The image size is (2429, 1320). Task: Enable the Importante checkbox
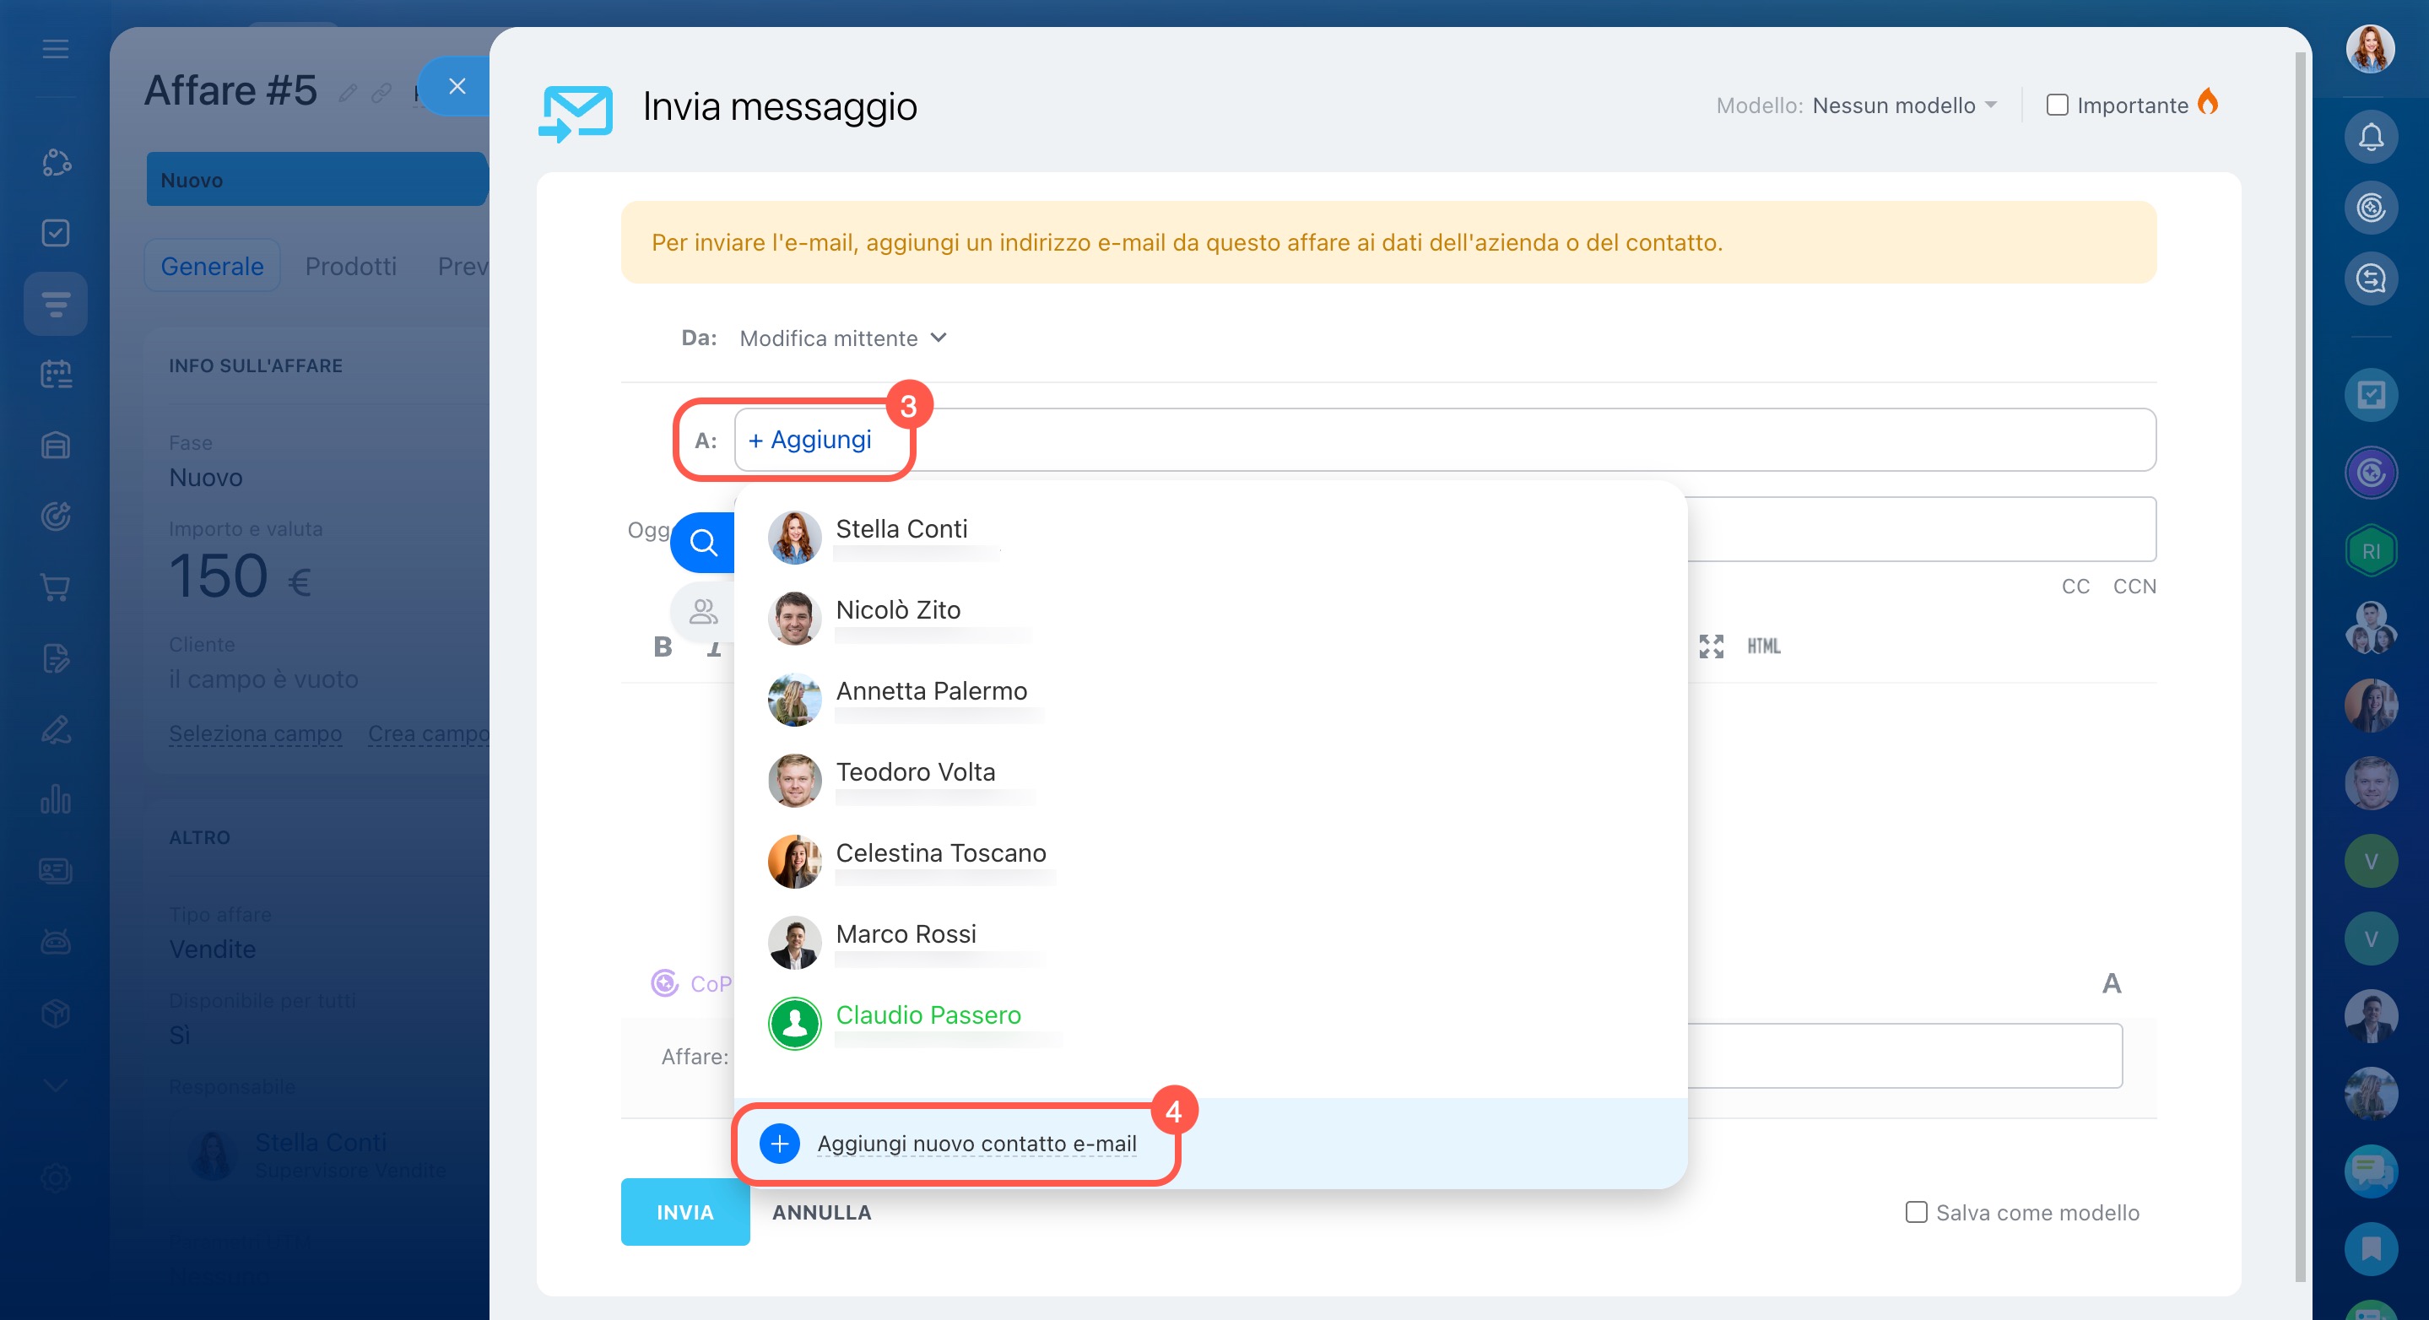pos(2057,105)
